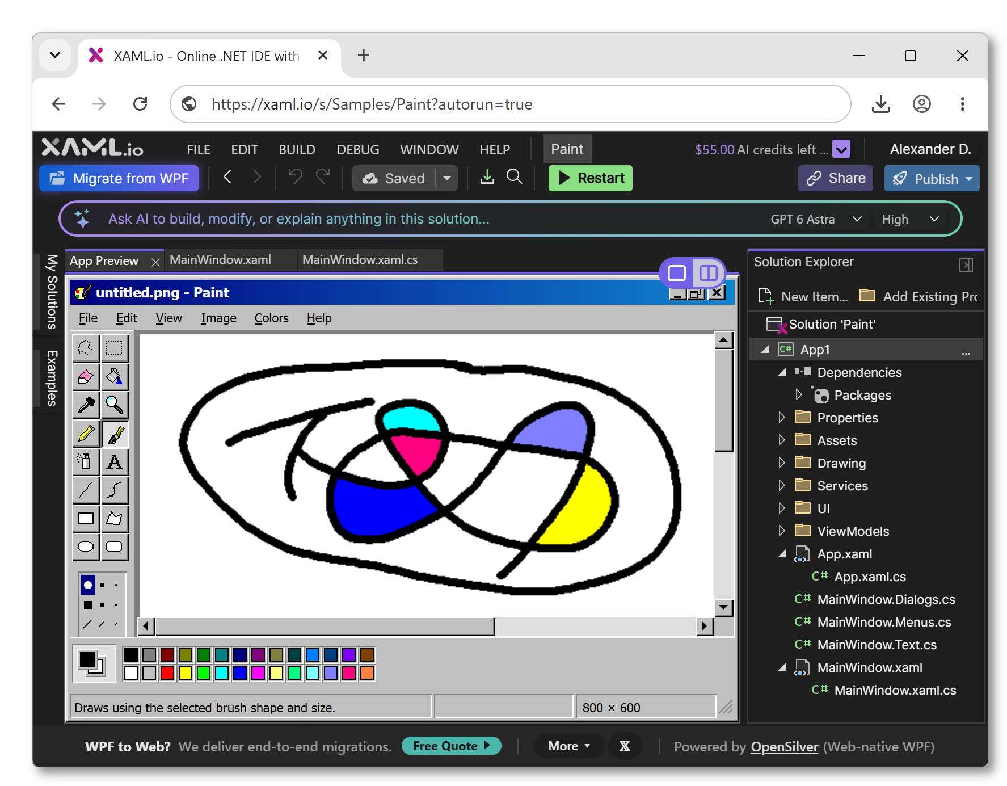This screenshot has width=1007, height=786.
Task: Click New Item... in Solution Explorer
Action: click(803, 296)
